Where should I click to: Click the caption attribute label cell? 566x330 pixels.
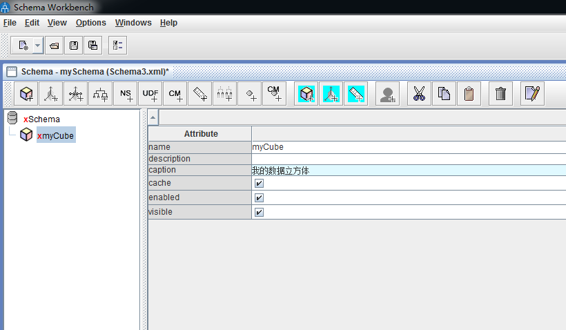coord(200,170)
